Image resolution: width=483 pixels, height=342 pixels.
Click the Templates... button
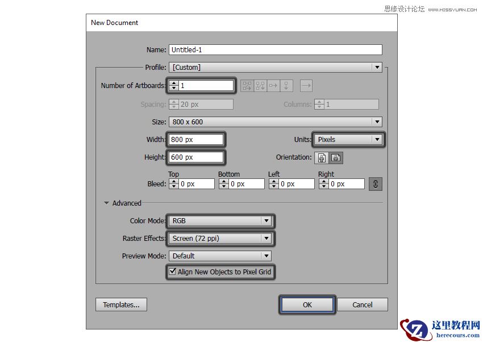coord(121,305)
